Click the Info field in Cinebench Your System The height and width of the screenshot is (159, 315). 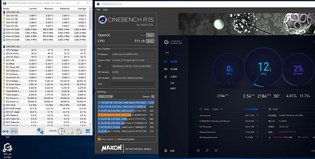click(x=133, y=84)
